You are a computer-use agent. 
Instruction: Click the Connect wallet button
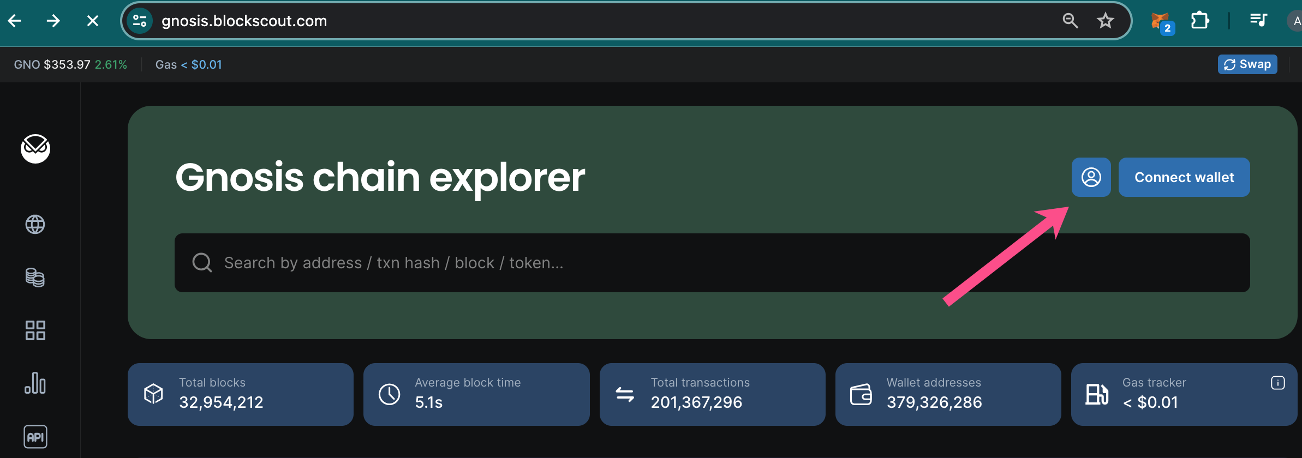(x=1184, y=177)
